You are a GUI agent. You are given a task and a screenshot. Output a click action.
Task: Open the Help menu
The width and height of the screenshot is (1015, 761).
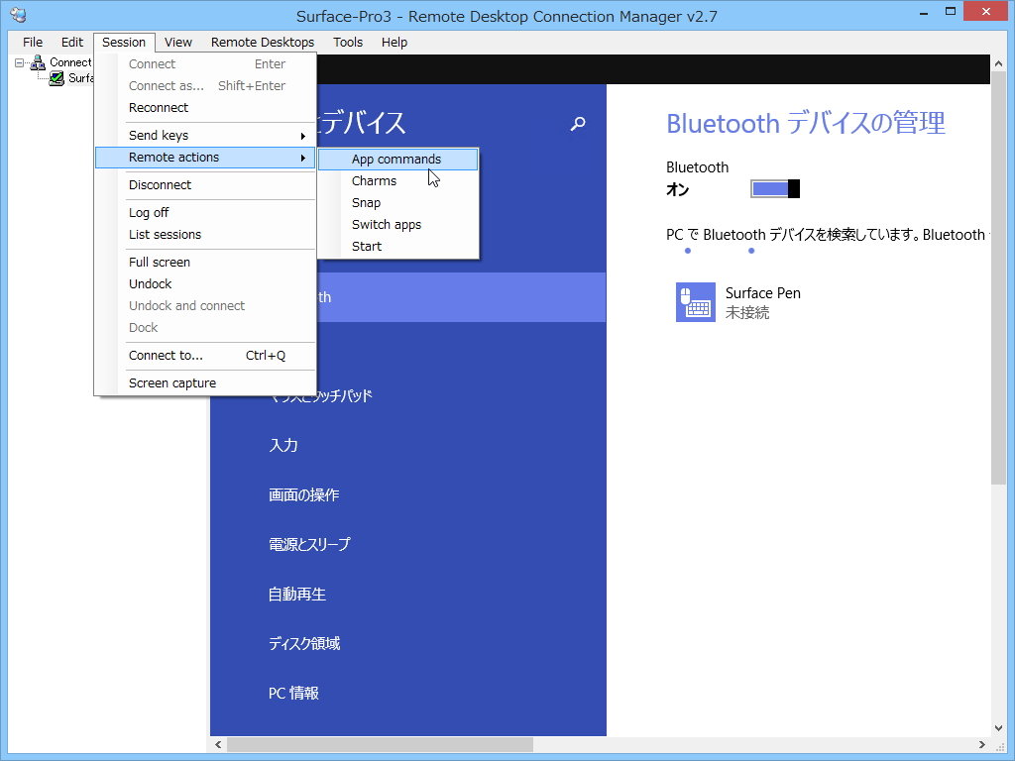pos(394,42)
